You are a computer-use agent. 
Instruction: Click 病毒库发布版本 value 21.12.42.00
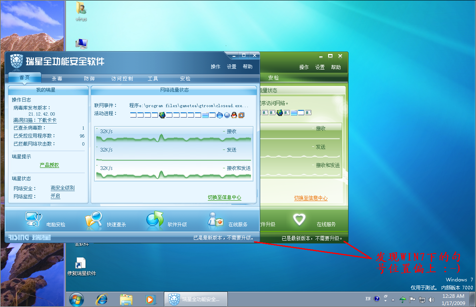coord(42,114)
